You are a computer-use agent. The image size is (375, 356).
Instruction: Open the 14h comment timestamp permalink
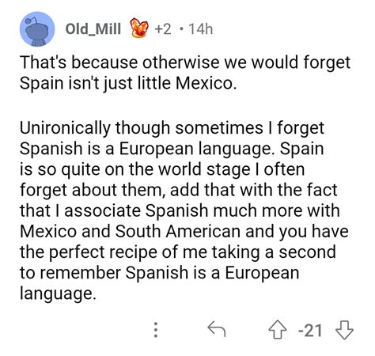pyautogui.click(x=201, y=29)
